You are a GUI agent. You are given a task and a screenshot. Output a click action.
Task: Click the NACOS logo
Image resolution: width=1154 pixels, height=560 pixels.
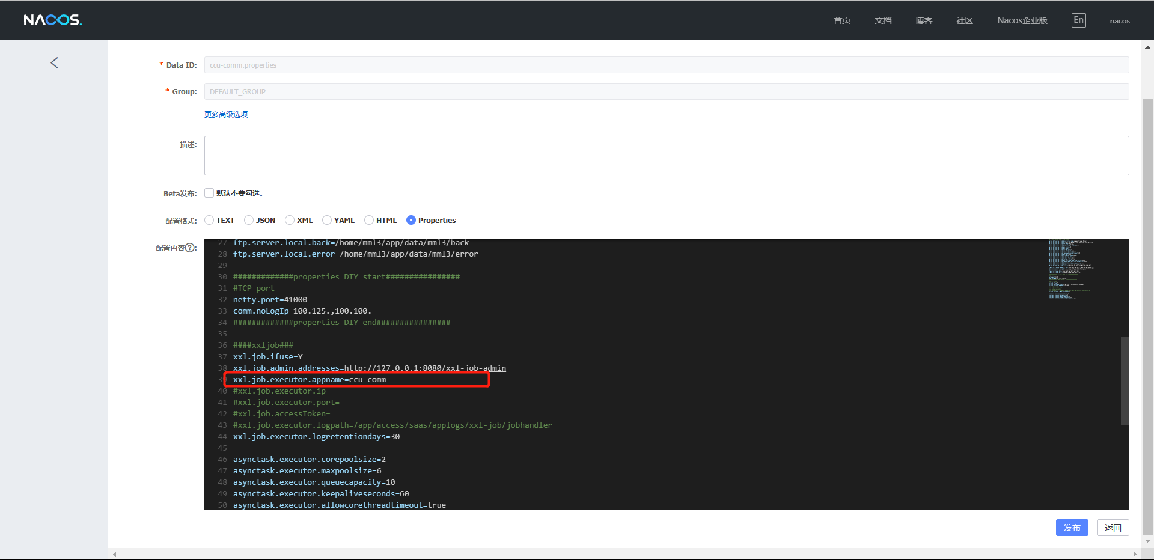click(52, 20)
